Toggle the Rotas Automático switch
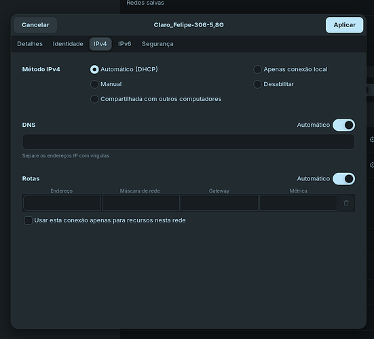The image size is (374, 339). (343, 179)
